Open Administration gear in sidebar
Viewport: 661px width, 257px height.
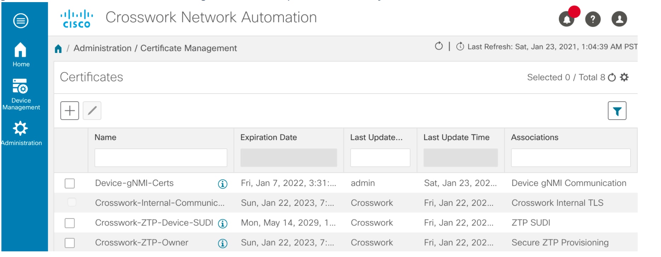(x=21, y=133)
